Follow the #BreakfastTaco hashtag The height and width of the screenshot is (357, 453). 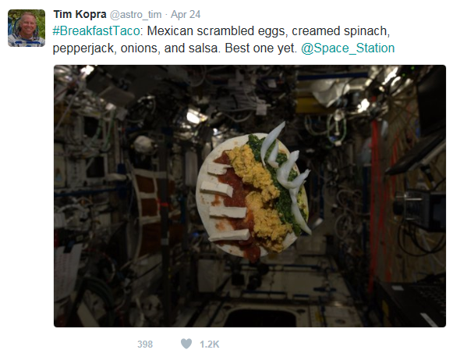[96, 31]
